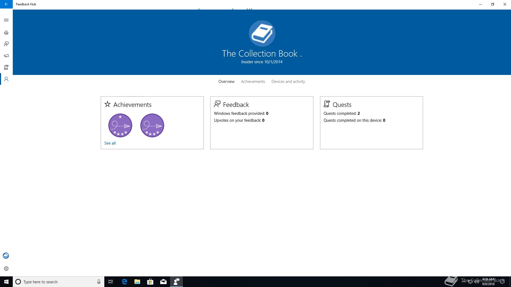Open Announcements megaphone in sidebar
Viewport: 511px width, 287px height.
[x=6, y=56]
